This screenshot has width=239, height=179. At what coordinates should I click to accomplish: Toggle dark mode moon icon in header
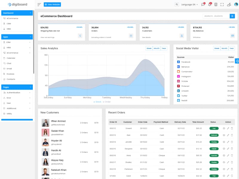pyautogui.click(x=229, y=4)
